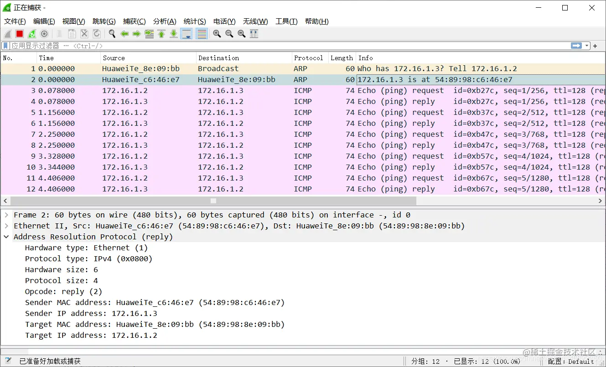Click the apply filter arrow button
Screen dimensions: 606x367
576,46
